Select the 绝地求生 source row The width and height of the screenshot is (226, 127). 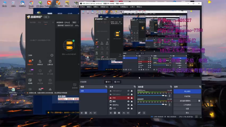click(x=121, y=105)
